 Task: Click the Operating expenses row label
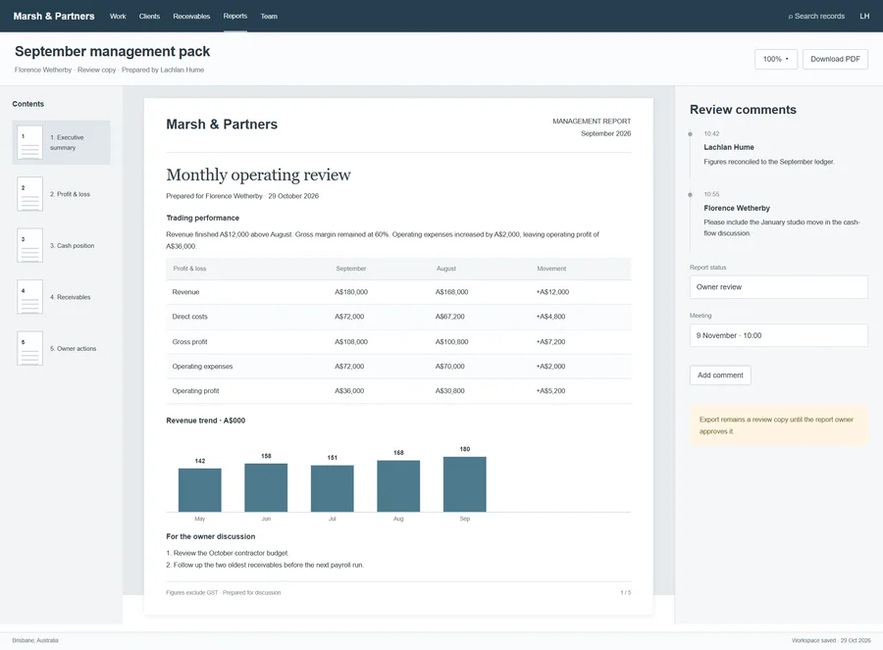tap(202, 367)
